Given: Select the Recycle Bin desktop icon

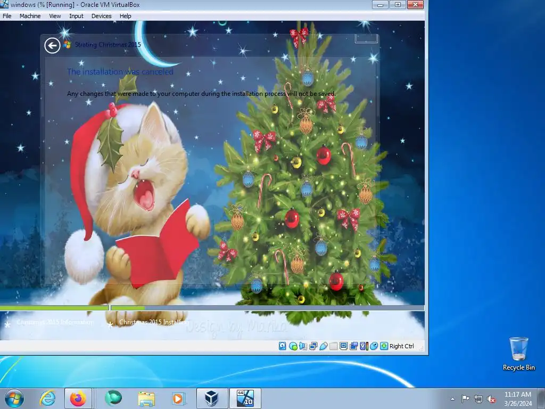Looking at the screenshot, I should [x=518, y=354].
